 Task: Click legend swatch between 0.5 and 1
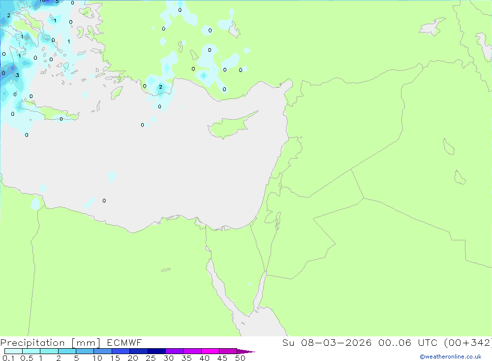(31, 351)
